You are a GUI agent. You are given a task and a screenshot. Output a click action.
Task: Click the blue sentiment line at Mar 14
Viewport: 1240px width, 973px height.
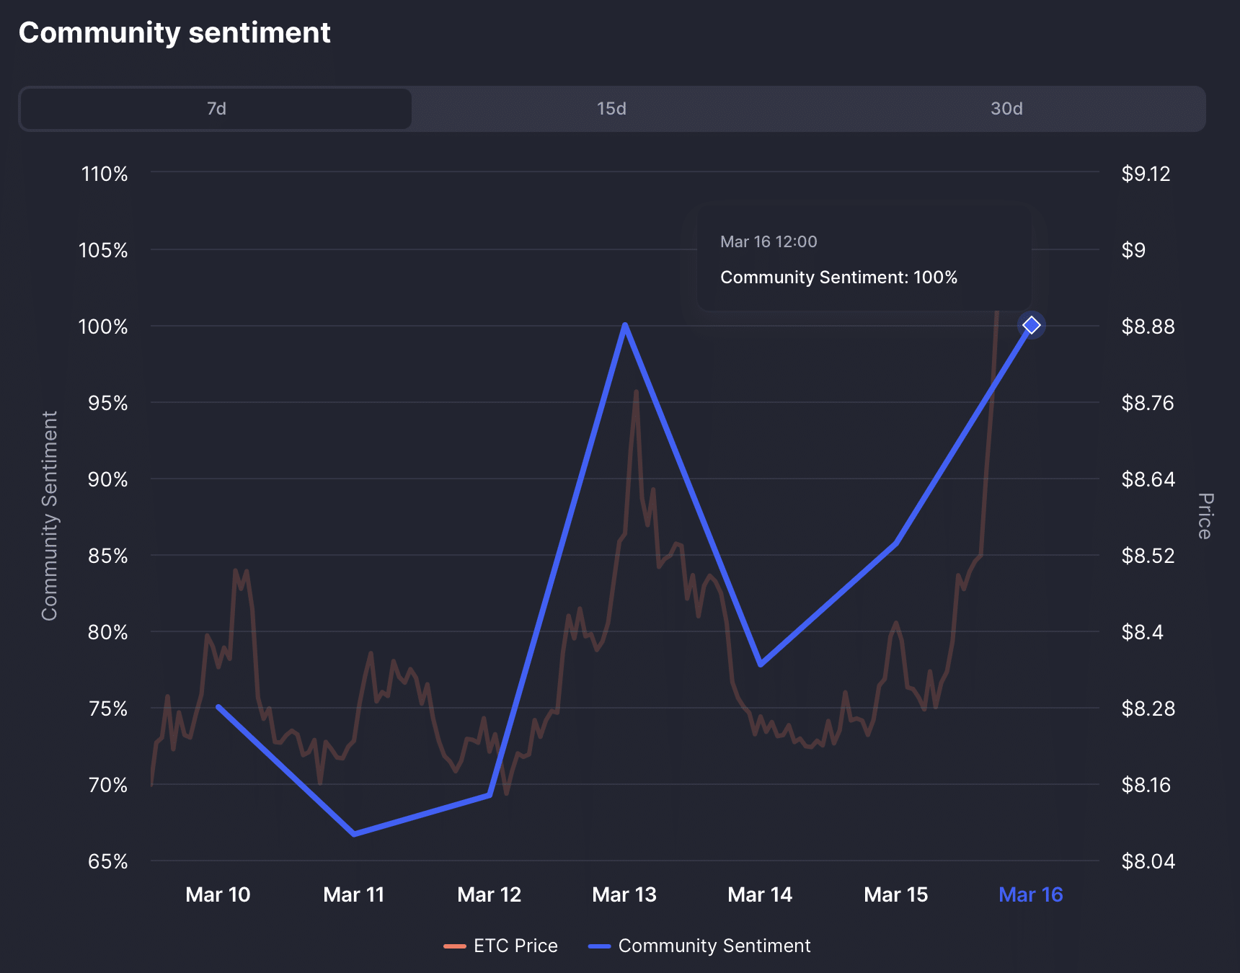tap(760, 665)
